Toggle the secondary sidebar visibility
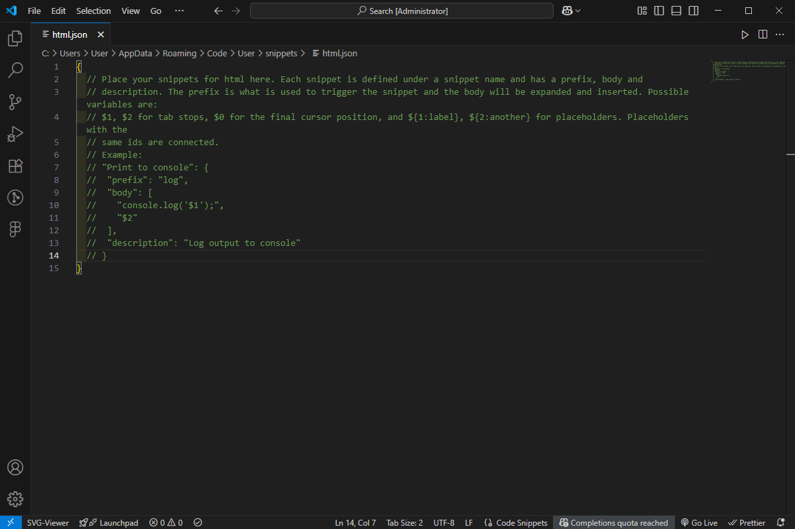 (693, 11)
